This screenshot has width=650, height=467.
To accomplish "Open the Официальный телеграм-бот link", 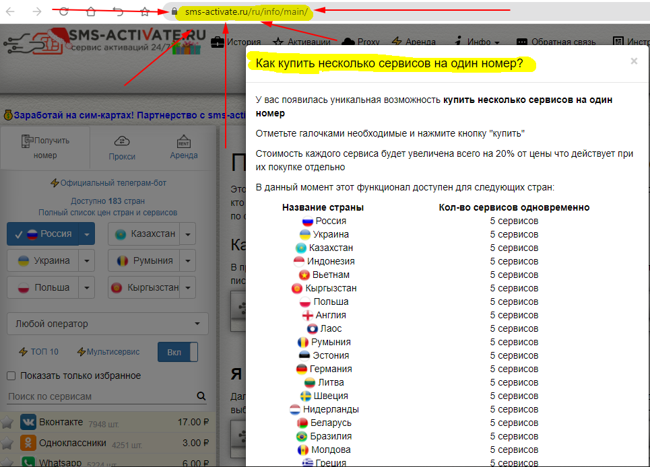I will click(108, 183).
